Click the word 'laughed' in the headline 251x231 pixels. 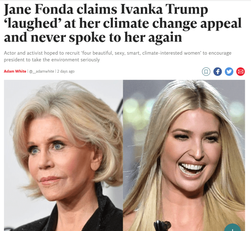pos(33,24)
